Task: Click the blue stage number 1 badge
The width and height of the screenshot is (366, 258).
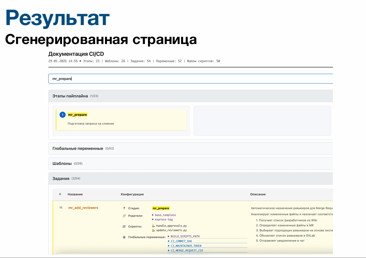Action: point(62,115)
